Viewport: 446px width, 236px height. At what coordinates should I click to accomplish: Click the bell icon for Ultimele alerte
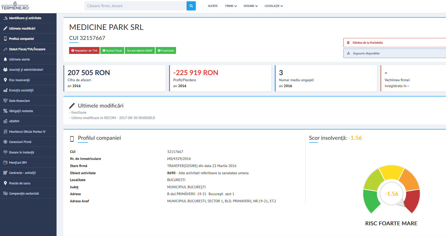pyautogui.click(x=5, y=59)
